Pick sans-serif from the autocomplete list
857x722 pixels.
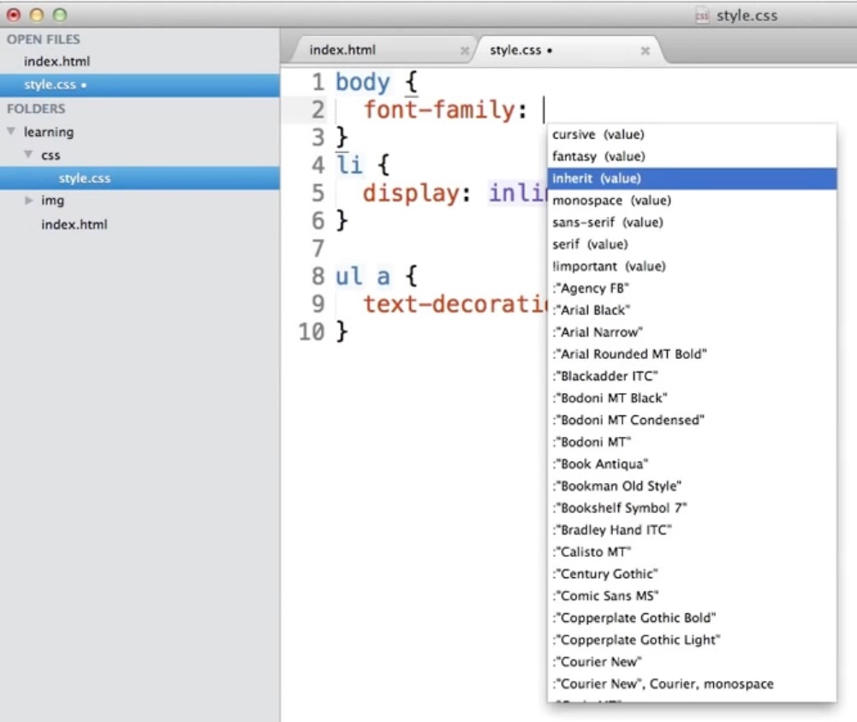(x=608, y=223)
